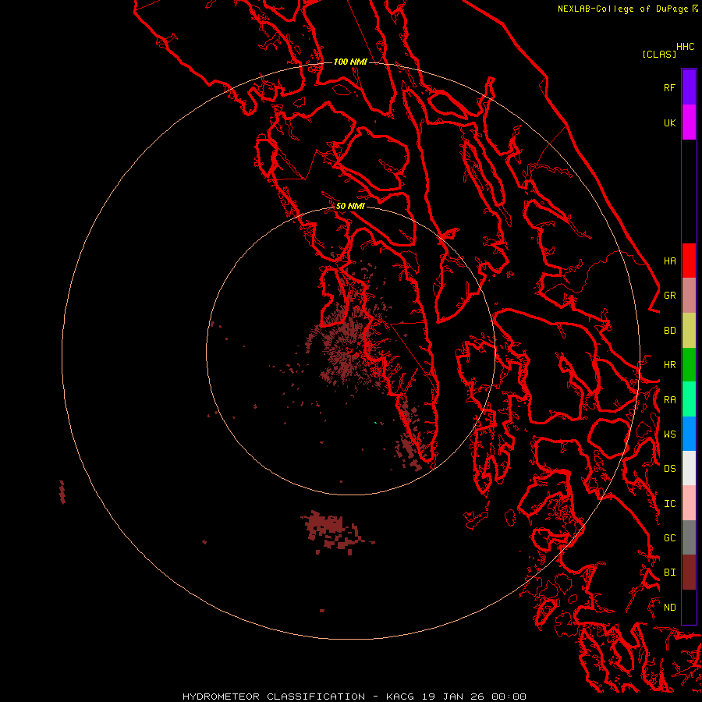Click the 100 NMI range ring label
702x702 pixels.
[x=350, y=62]
